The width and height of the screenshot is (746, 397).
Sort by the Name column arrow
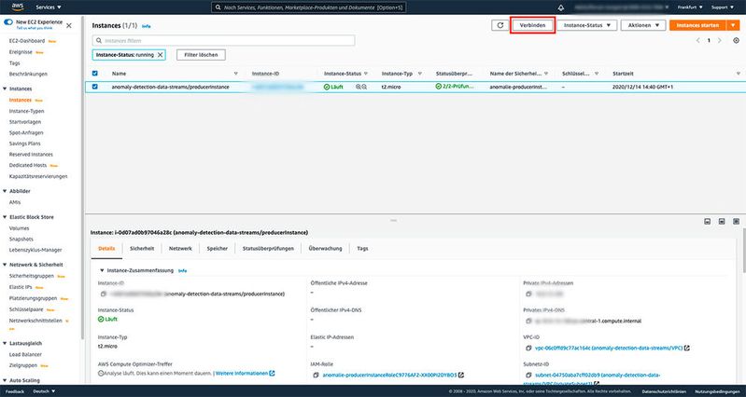click(x=236, y=74)
